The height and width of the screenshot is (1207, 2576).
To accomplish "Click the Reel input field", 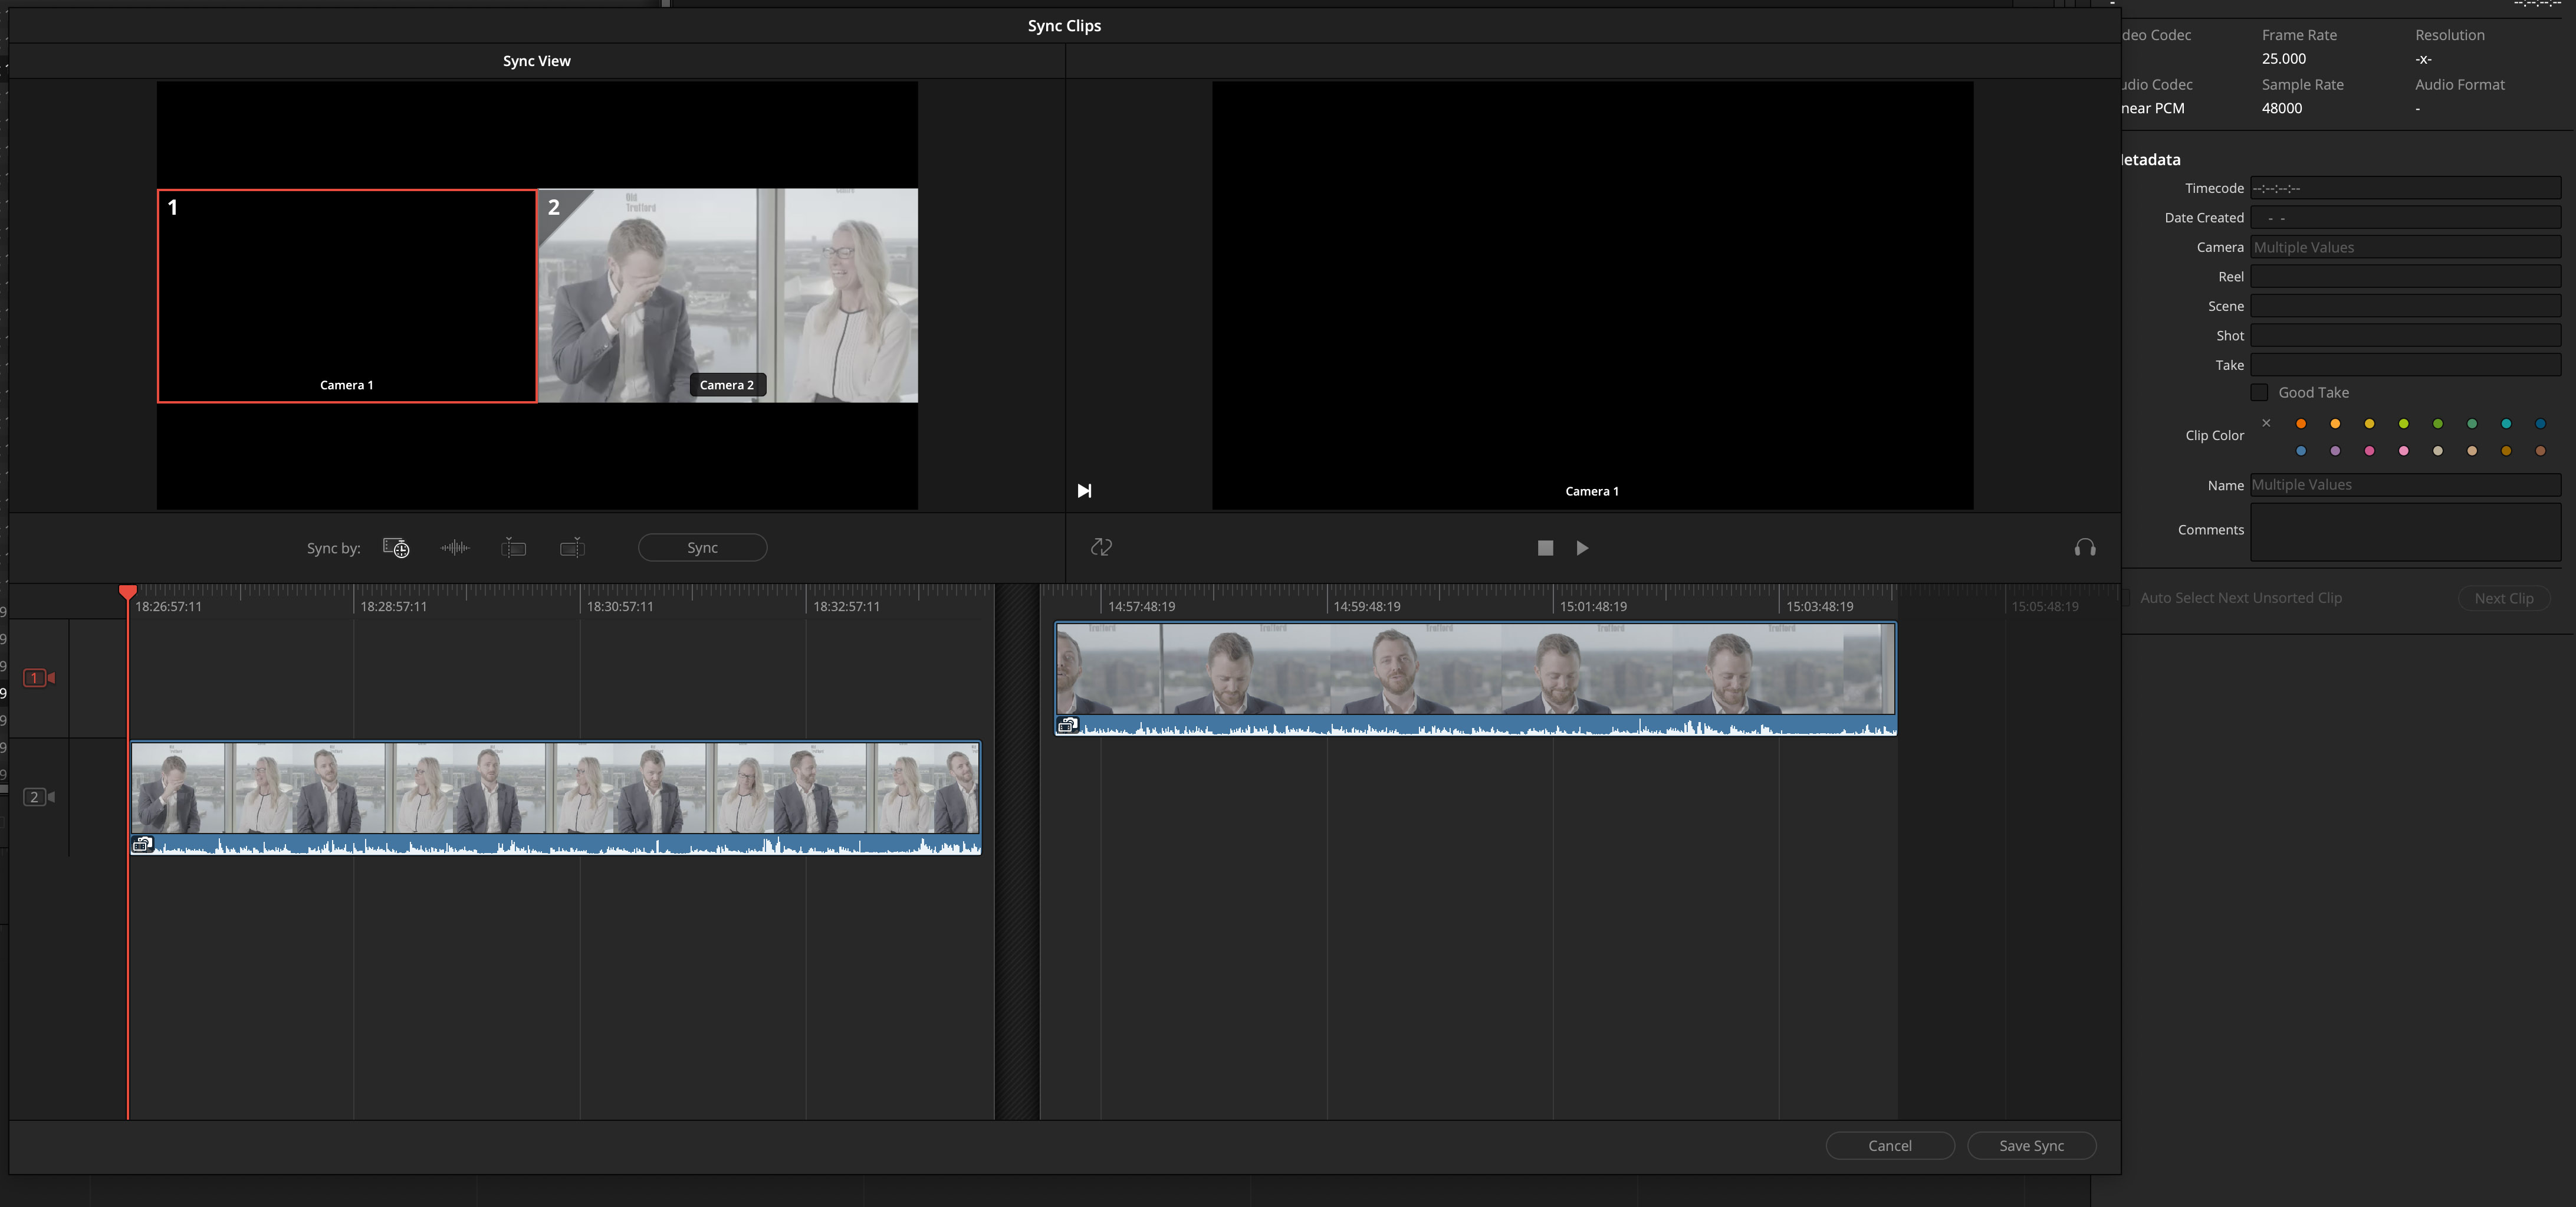I will click(2405, 276).
